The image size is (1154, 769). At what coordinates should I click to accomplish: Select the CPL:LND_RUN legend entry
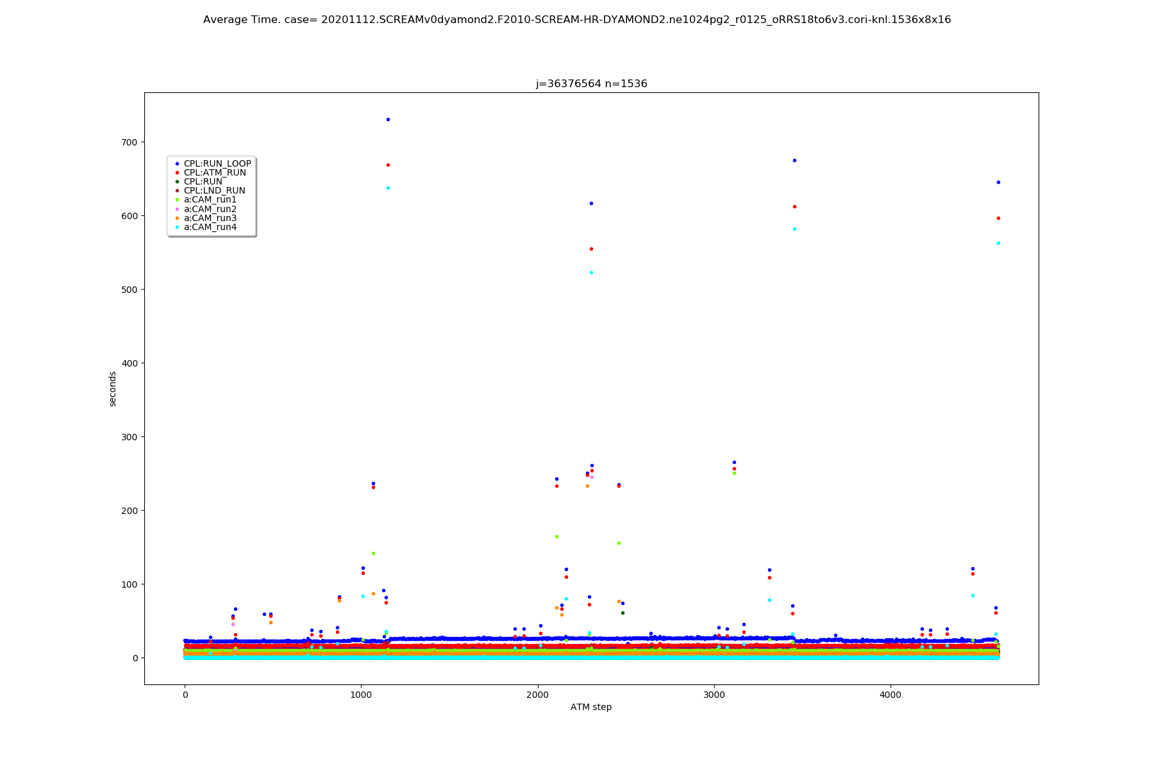(214, 191)
